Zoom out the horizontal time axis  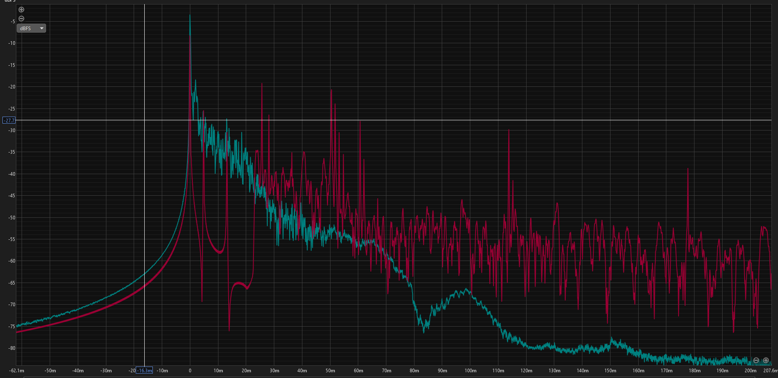[x=756, y=360]
